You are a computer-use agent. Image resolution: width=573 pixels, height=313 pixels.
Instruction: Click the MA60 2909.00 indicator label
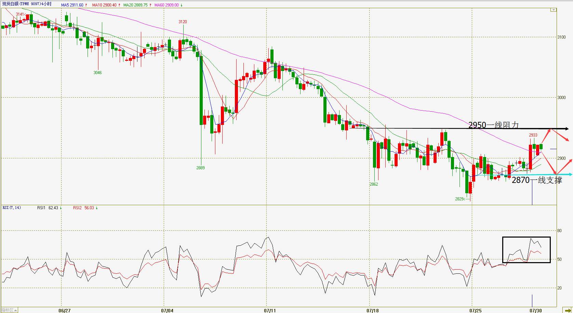[x=168, y=5]
